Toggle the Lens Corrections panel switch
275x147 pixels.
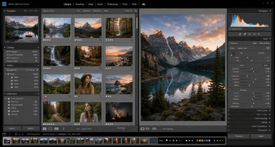229,126
